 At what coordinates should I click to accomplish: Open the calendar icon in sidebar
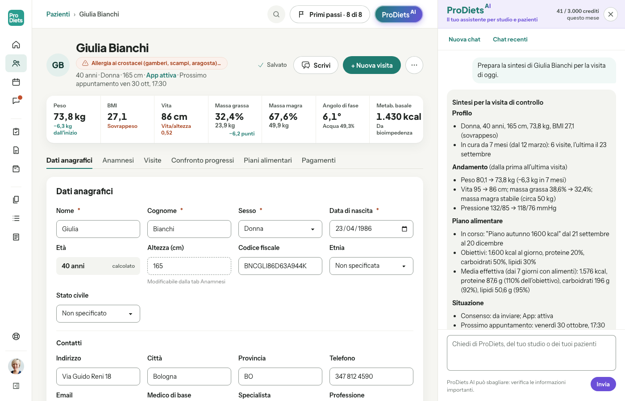[16, 82]
